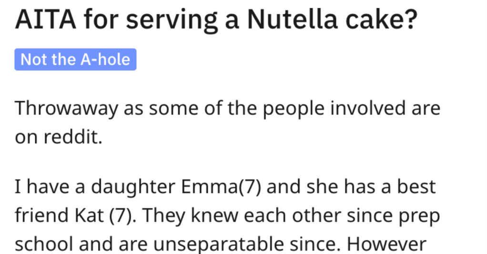
Task: Click the word 'Nutella' in the title
Action: tap(292, 19)
